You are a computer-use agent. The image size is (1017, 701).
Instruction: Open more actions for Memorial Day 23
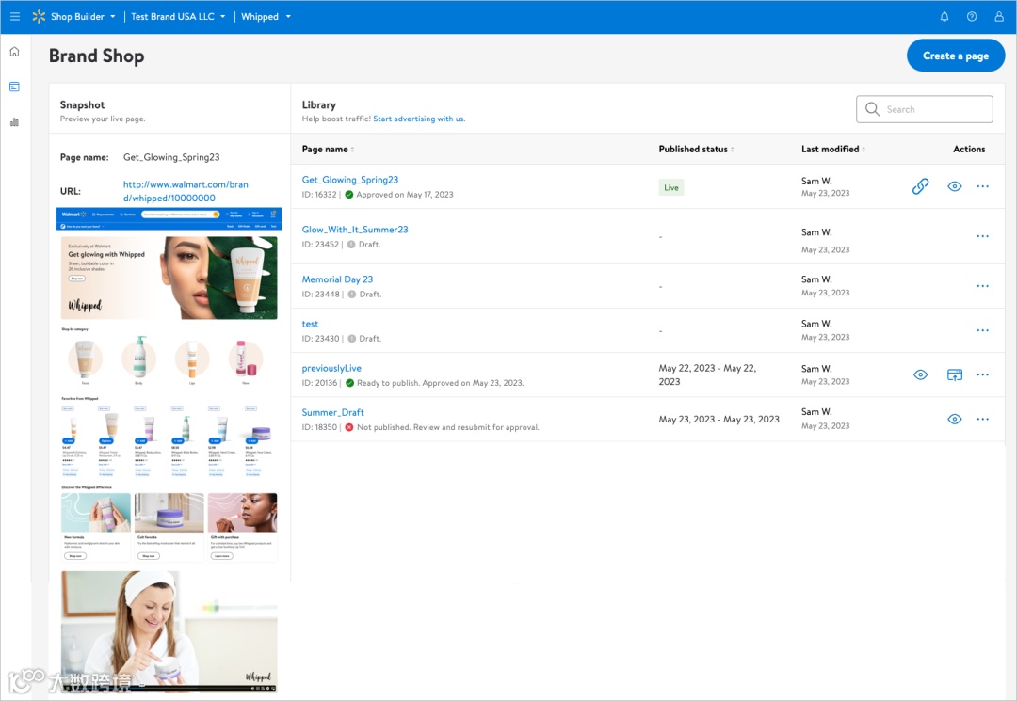tap(982, 286)
